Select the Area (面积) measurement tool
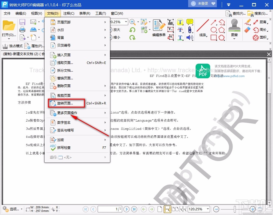273x215 pixels. (x=263, y=37)
